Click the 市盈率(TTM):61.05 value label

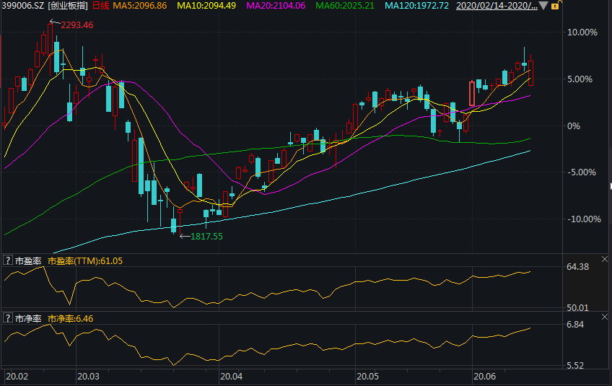coord(85,260)
